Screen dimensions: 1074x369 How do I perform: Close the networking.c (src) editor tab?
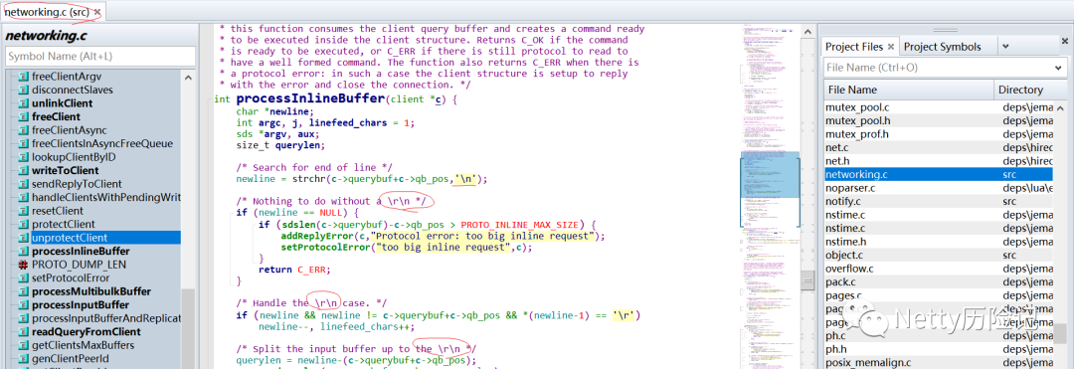tap(97, 12)
